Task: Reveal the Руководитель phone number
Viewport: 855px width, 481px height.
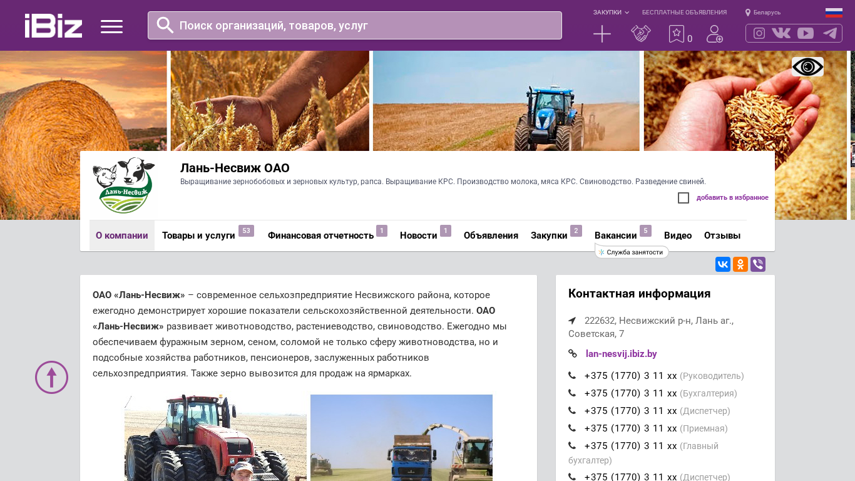Action: pos(630,376)
